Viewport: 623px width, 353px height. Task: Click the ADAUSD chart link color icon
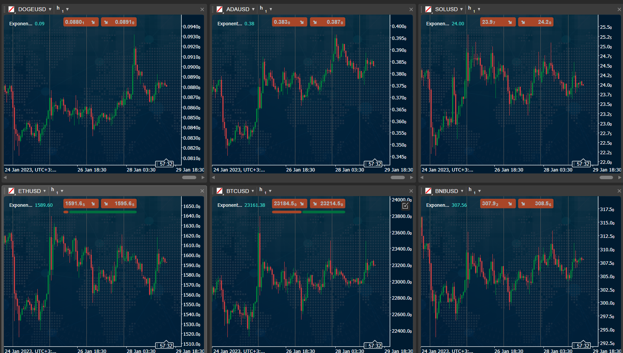click(220, 9)
